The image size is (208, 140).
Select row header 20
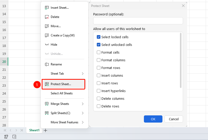point(4,62)
